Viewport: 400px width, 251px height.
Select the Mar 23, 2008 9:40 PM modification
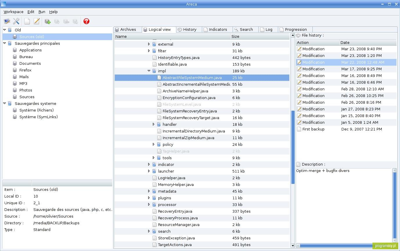pos(346,49)
